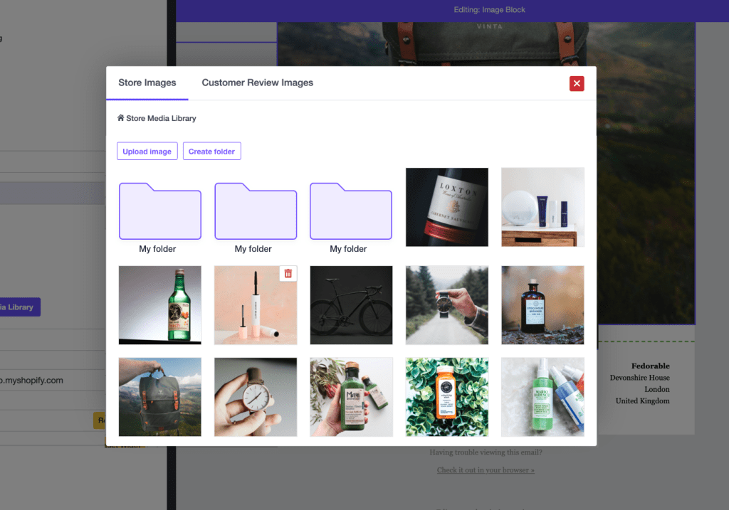Click the Create folder button
This screenshot has height=510, width=729.
pos(211,152)
